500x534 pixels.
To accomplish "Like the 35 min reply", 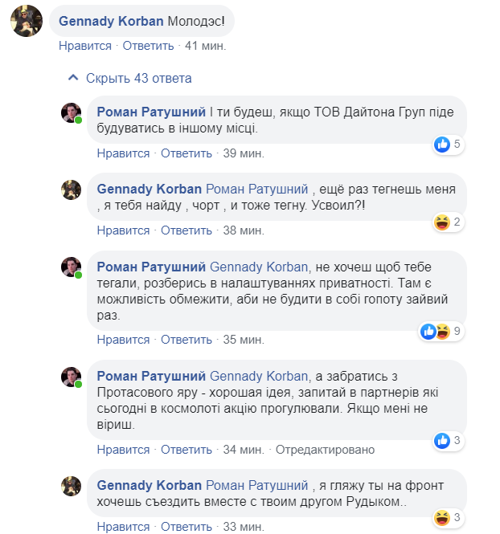I will [x=123, y=339].
